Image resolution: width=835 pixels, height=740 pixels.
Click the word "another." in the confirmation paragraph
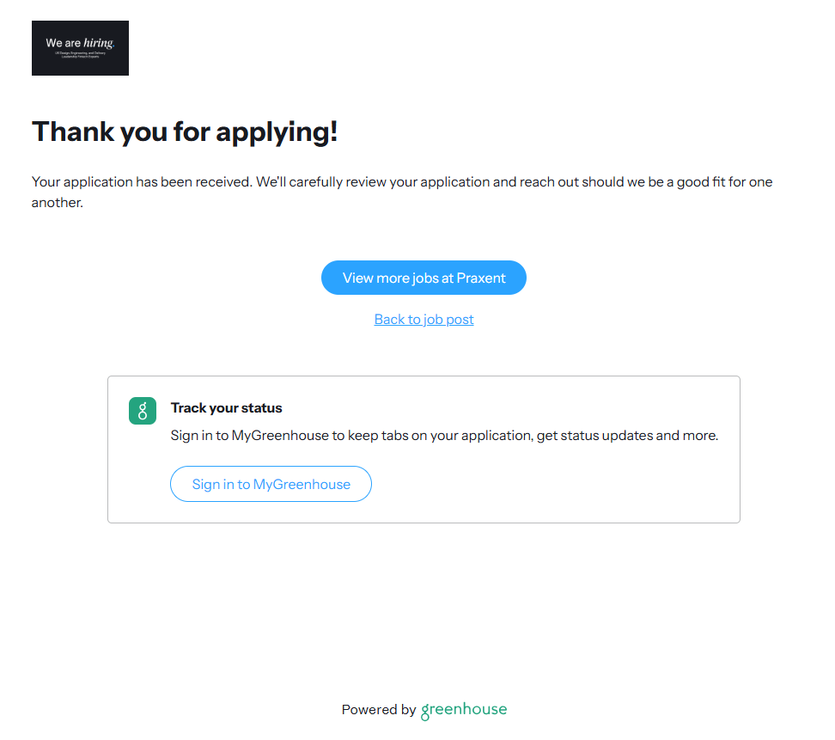pyautogui.click(x=57, y=204)
